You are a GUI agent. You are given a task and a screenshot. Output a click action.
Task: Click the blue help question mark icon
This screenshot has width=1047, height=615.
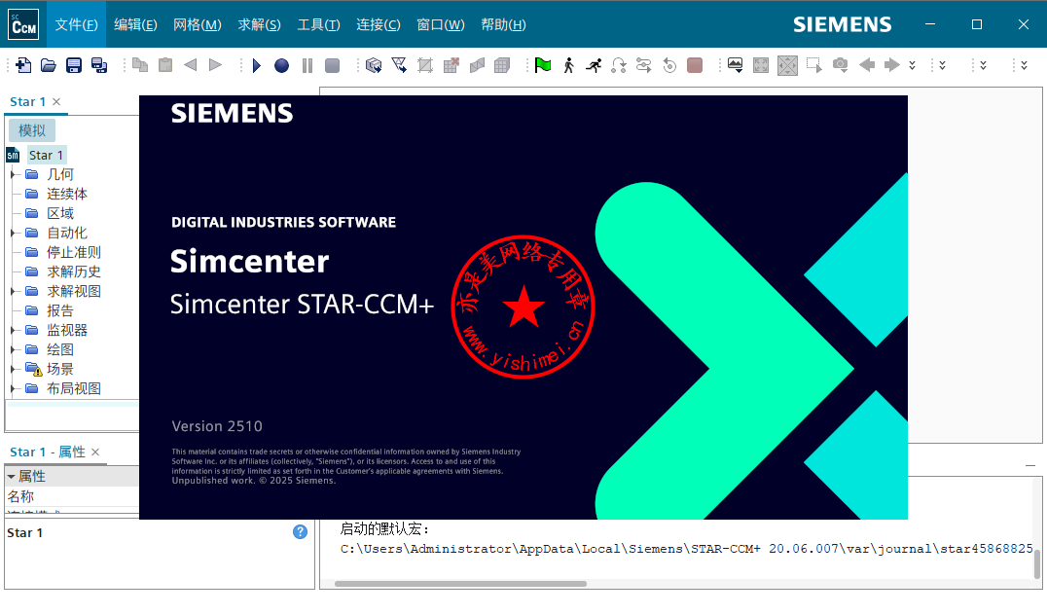(301, 531)
